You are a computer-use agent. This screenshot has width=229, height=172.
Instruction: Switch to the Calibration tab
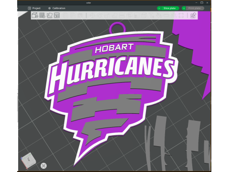tap(57, 8)
